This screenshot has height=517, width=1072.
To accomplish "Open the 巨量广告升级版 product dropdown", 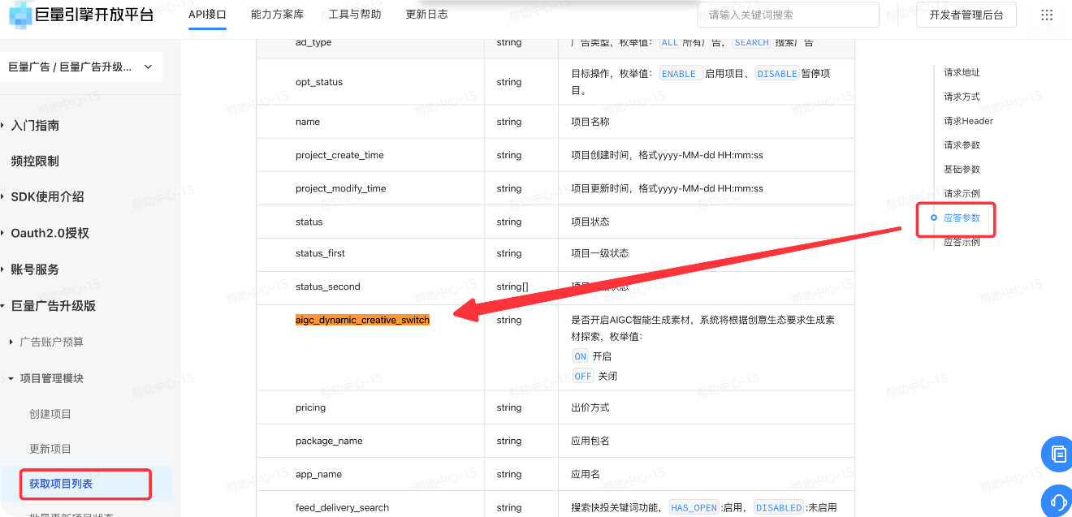I will (x=81, y=67).
